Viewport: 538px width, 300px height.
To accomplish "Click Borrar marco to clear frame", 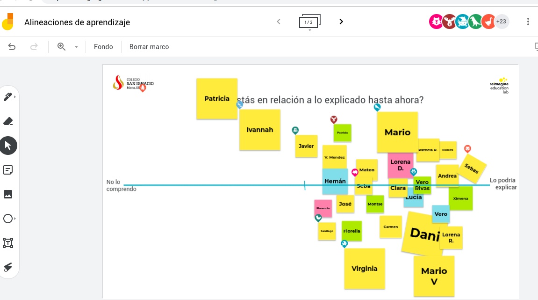I will coord(149,47).
